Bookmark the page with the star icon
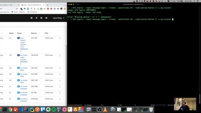201x113 pixels. point(17,9)
